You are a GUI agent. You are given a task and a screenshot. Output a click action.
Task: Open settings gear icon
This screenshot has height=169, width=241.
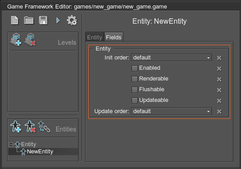click(x=72, y=21)
